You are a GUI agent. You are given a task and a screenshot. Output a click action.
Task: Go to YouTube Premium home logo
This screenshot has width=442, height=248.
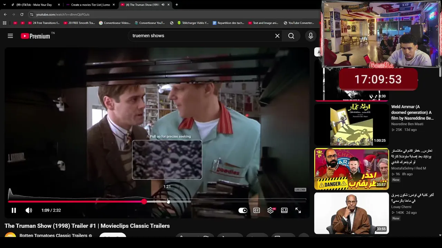(x=36, y=36)
